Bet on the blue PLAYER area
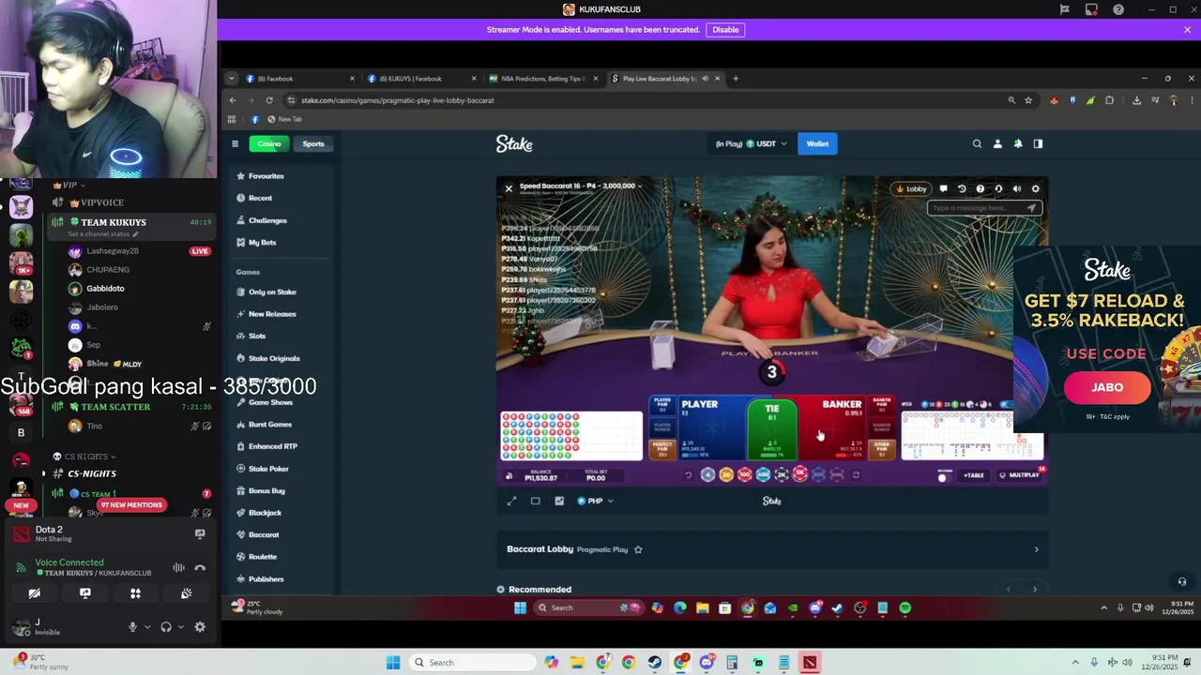The height and width of the screenshot is (675, 1201). tap(711, 427)
